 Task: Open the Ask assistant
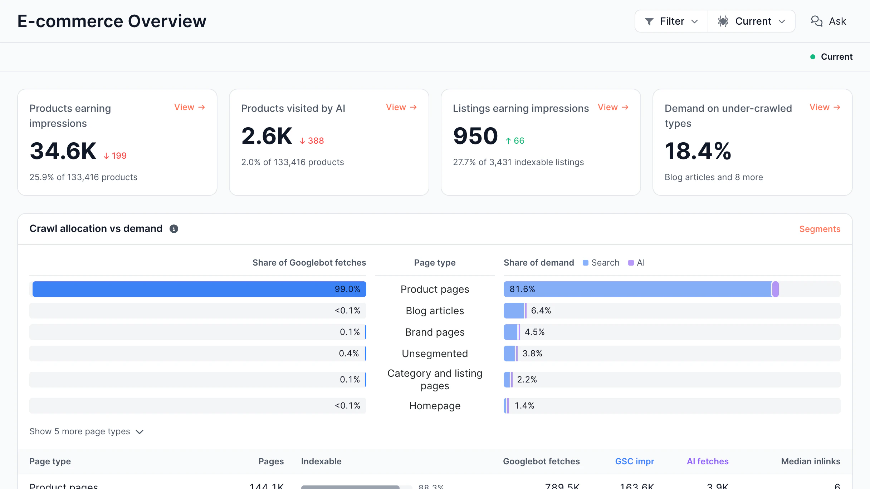pyautogui.click(x=829, y=21)
